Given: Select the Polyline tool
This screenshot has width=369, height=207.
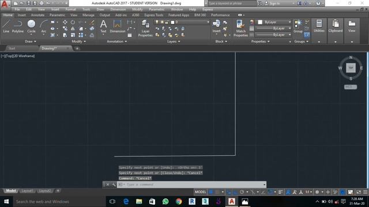Looking at the screenshot, I should click(18, 26).
